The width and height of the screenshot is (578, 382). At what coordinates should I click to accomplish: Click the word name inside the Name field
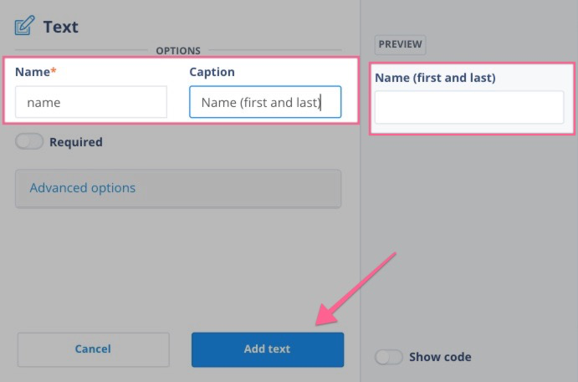(43, 103)
